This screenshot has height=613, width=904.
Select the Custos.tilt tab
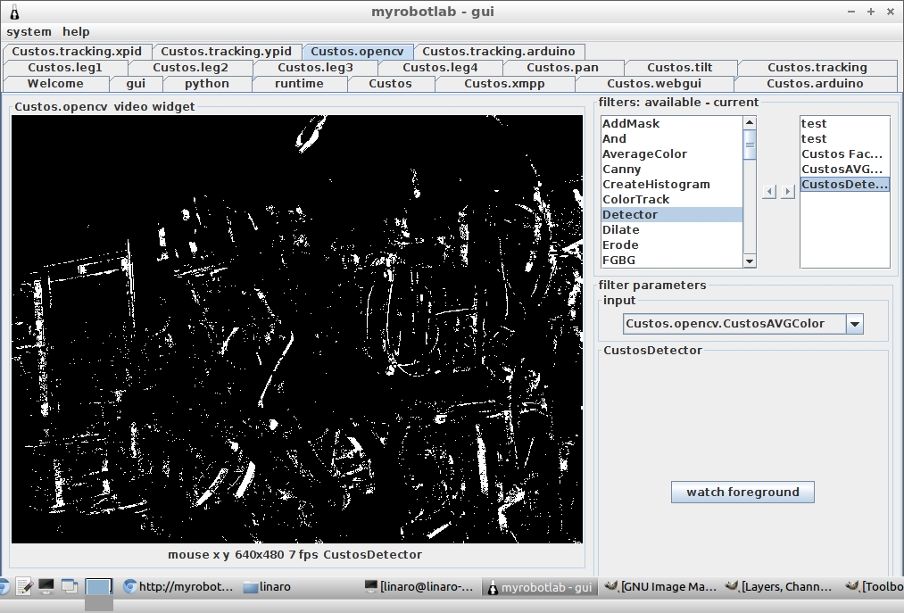(680, 68)
